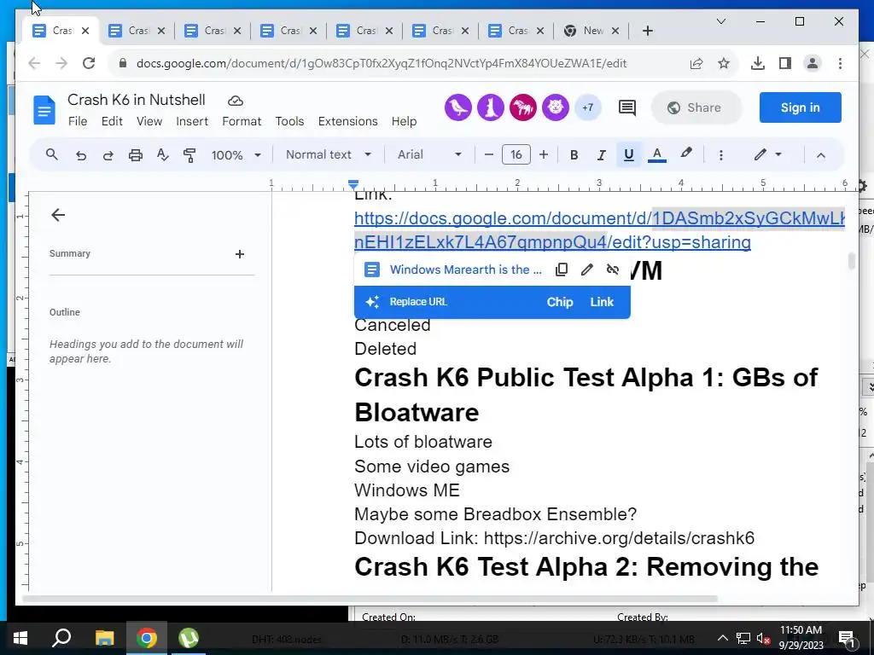
Task: Keep the URL as a Link
Action: click(602, 302)
